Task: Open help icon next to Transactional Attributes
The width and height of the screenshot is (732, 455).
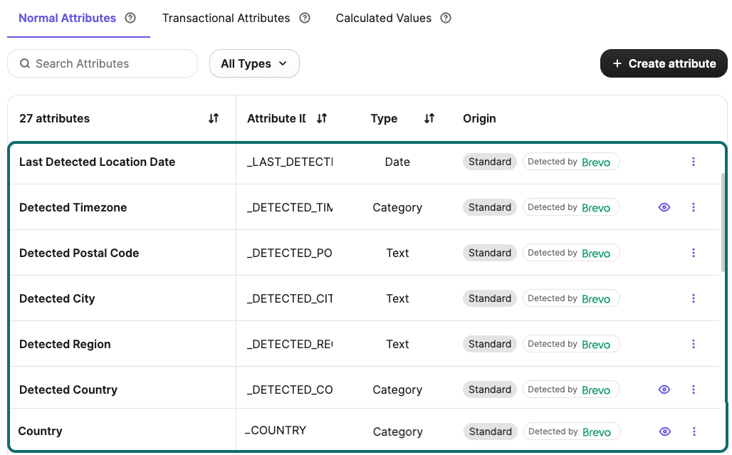Action: [305, 19]
